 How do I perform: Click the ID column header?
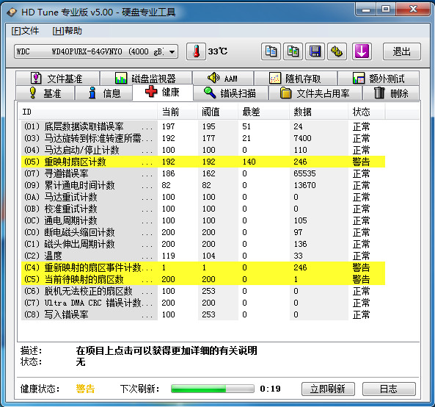pyautogui.click(x=88, y=112)
